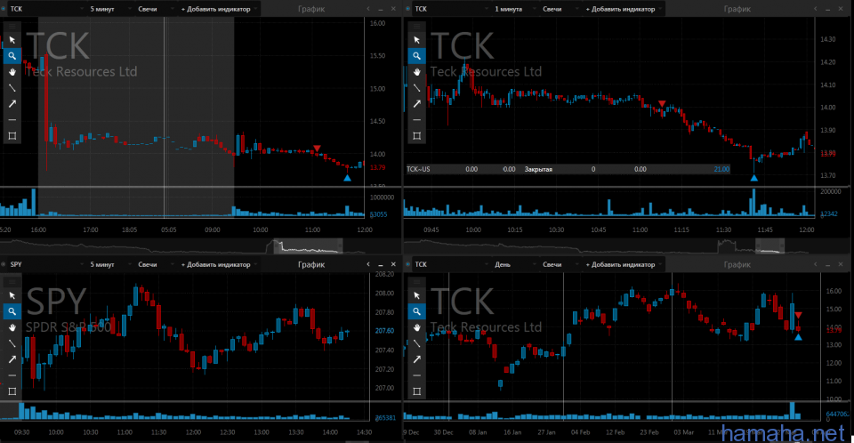Click the overview navigator range below TCK 5 минут chart
854x443 pixels.
pyautogui.click(x=309, y=246)
